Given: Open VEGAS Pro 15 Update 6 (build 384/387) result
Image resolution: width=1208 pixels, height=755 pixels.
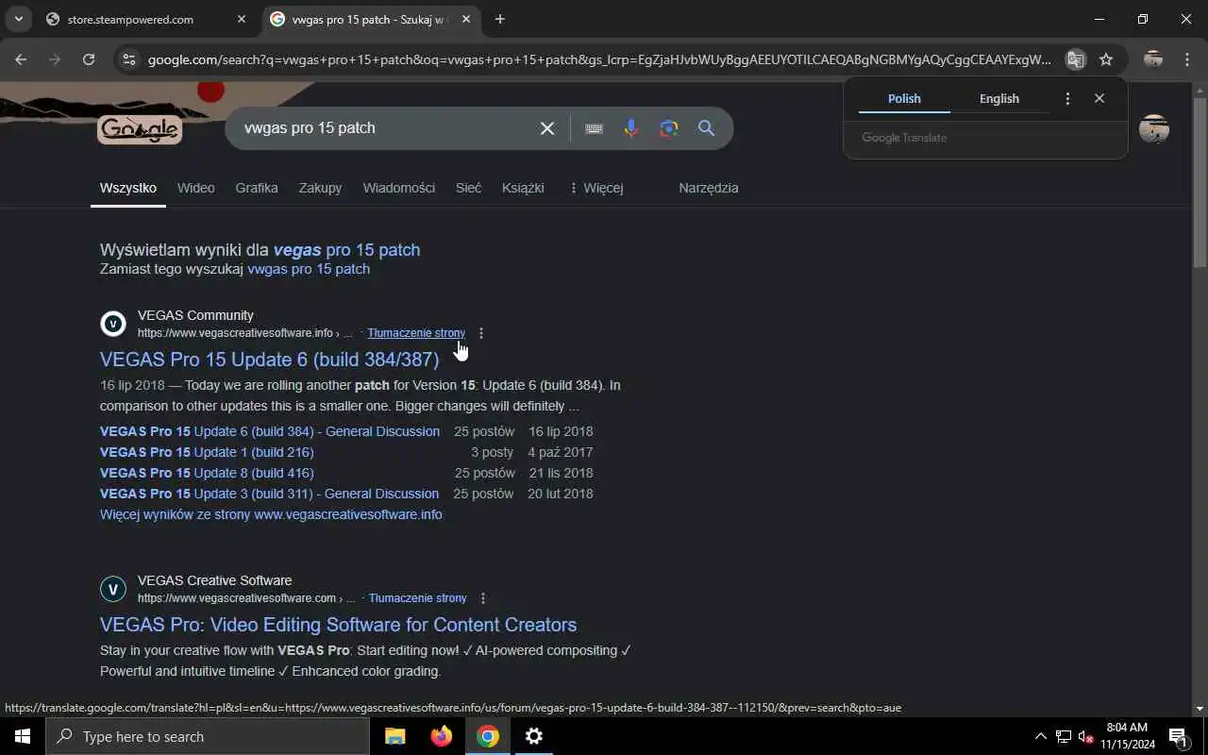Looking at the screenshot, I should [x=270, y=360].
